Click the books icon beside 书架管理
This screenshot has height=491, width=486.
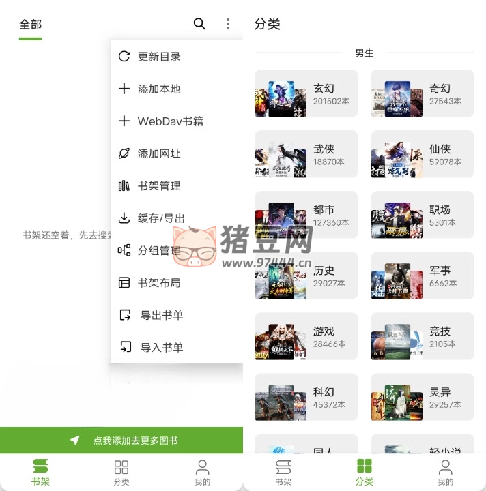pos(124,185)
